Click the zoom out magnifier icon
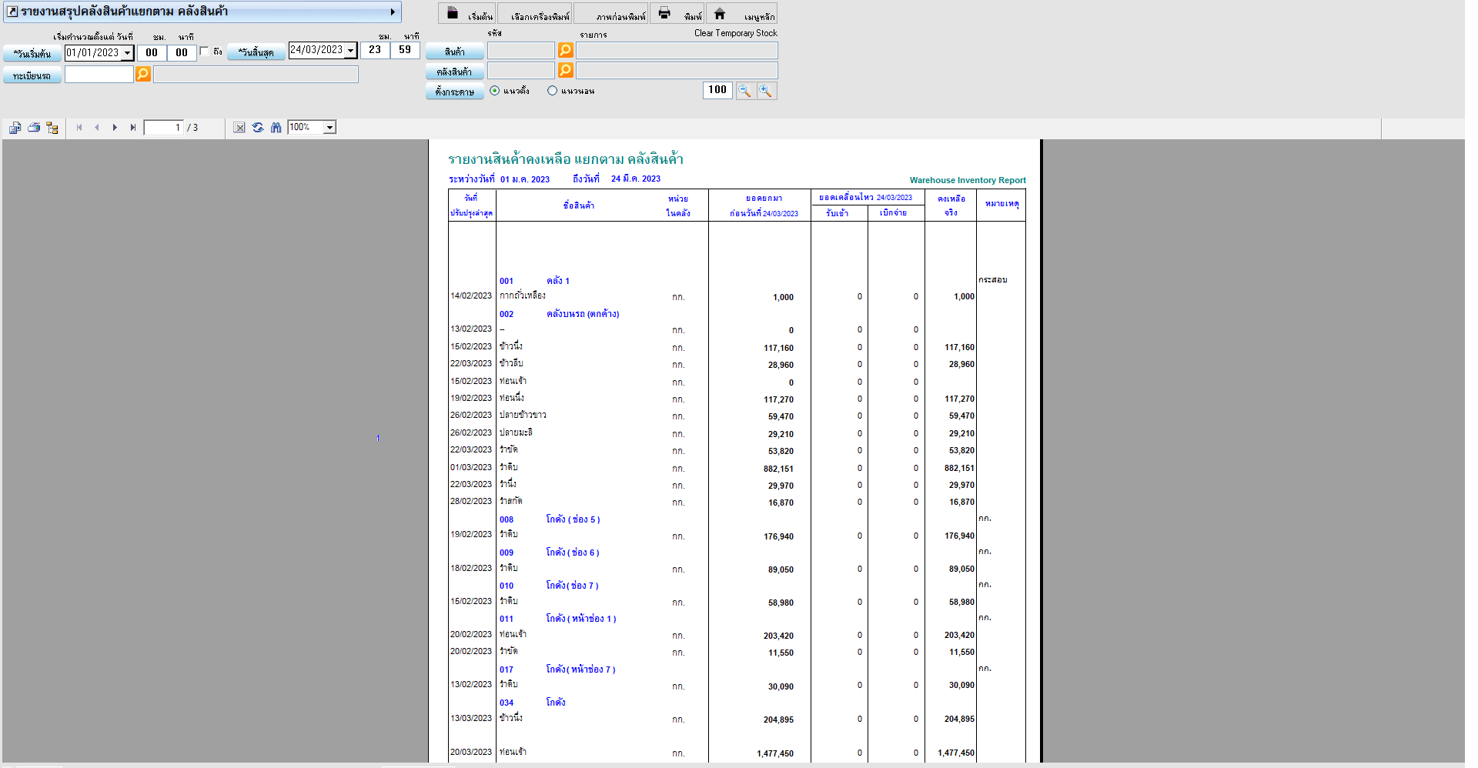The image size is (1478, 768). 744,91
